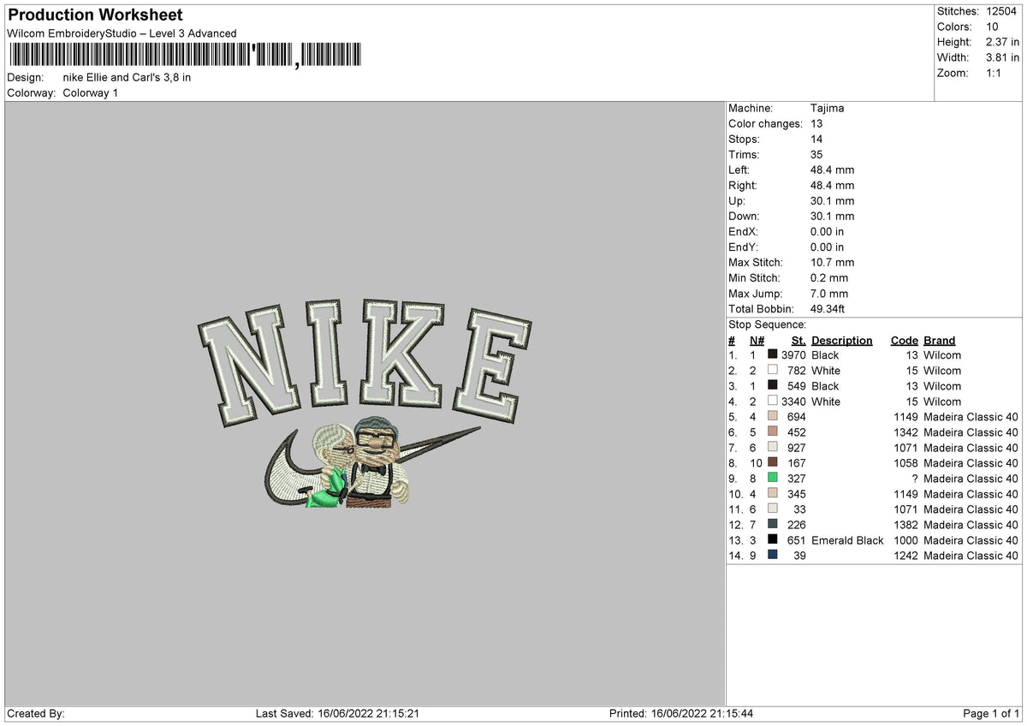Choose the green swatch with 327 stitches
Screen dimensions: 1027x726
pyautogui.click(x=773, y=479)
